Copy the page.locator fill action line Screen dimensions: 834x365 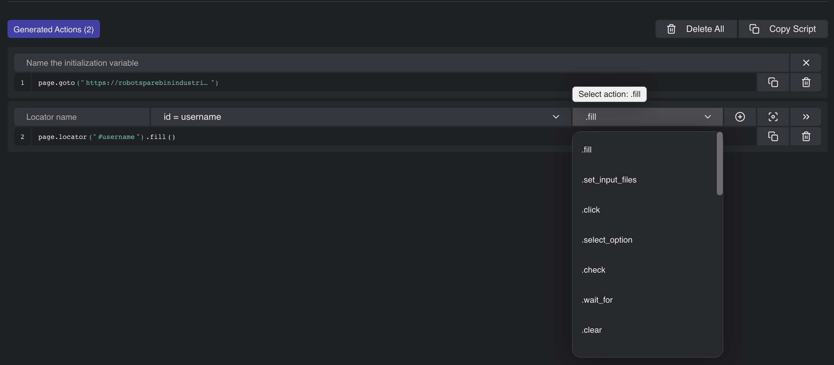[x=773, y=136]
